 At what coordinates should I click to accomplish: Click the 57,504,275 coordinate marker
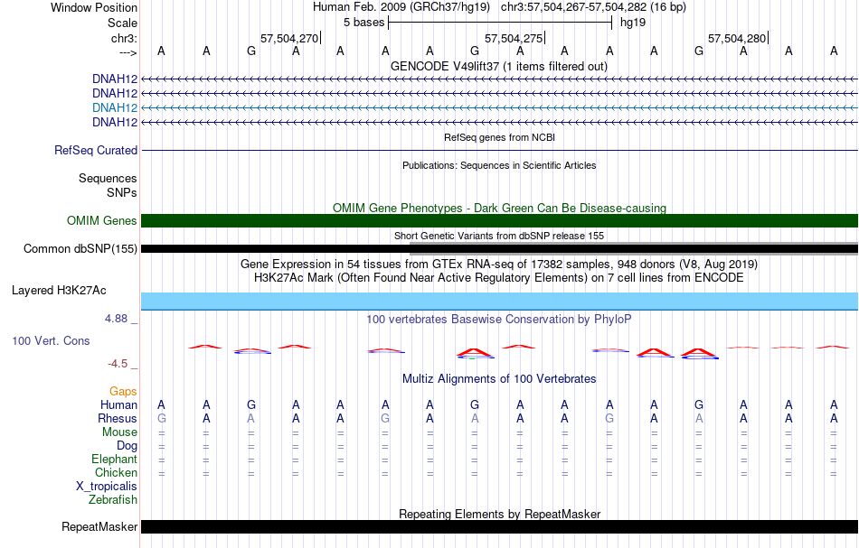[514, 38]
